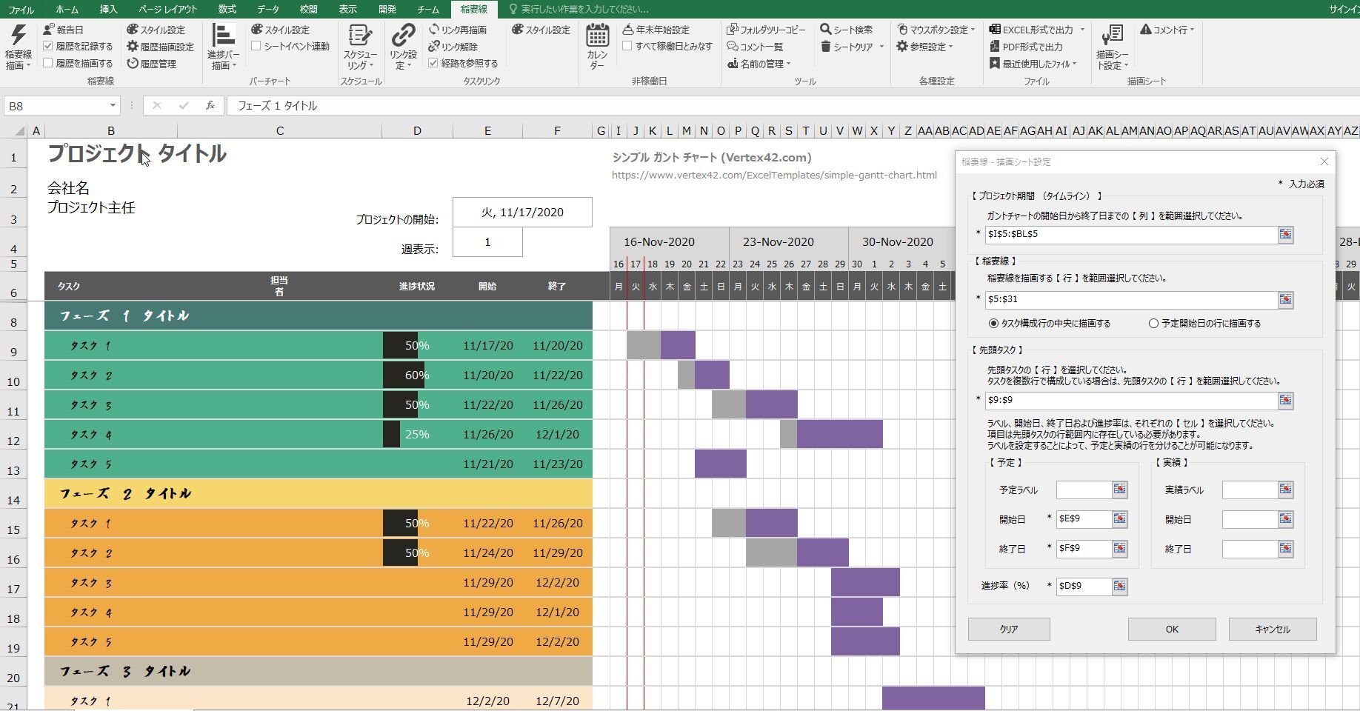Viewport: 1360px width, 711px height.
Task: Enable シートイベント連動 checkbox
Action: (256, 46)
